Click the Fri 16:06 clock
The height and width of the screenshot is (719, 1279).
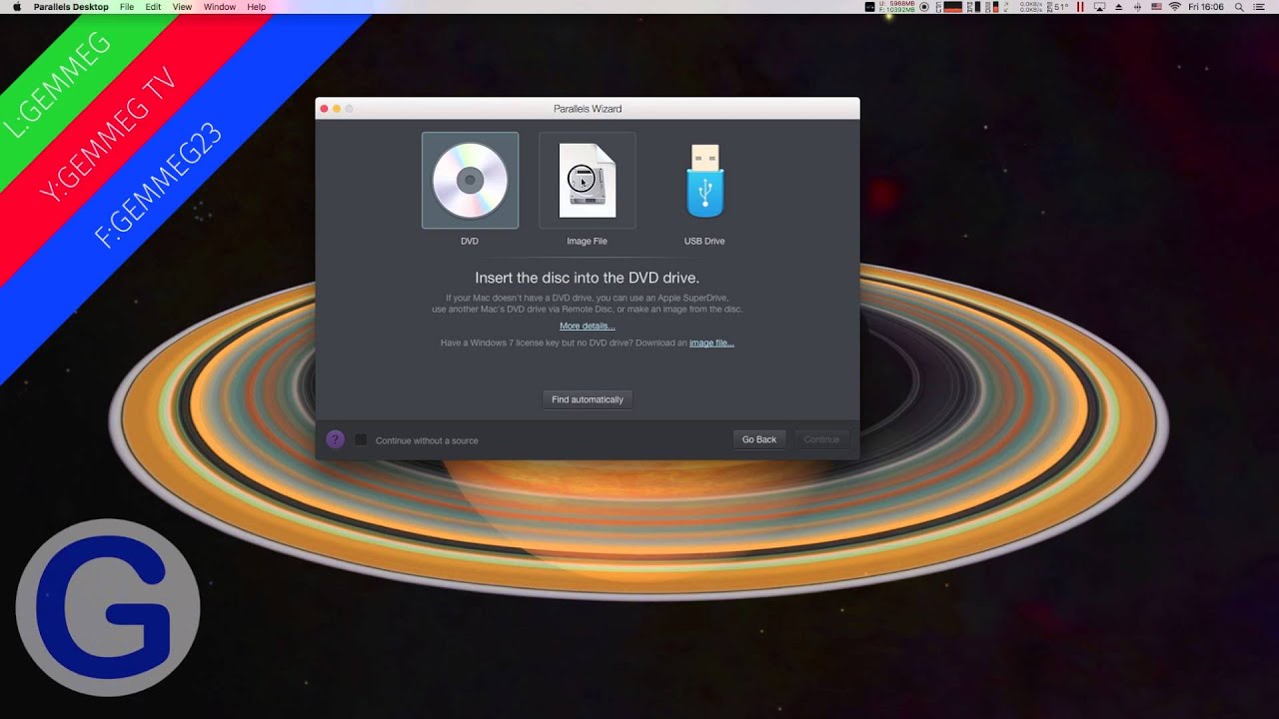click(x=1206, y=7)
